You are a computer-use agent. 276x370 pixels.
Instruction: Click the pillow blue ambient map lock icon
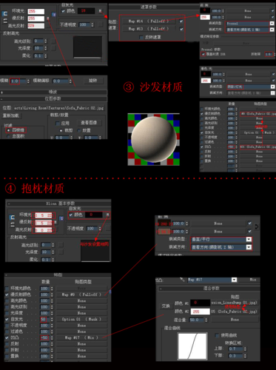point(61,218)
